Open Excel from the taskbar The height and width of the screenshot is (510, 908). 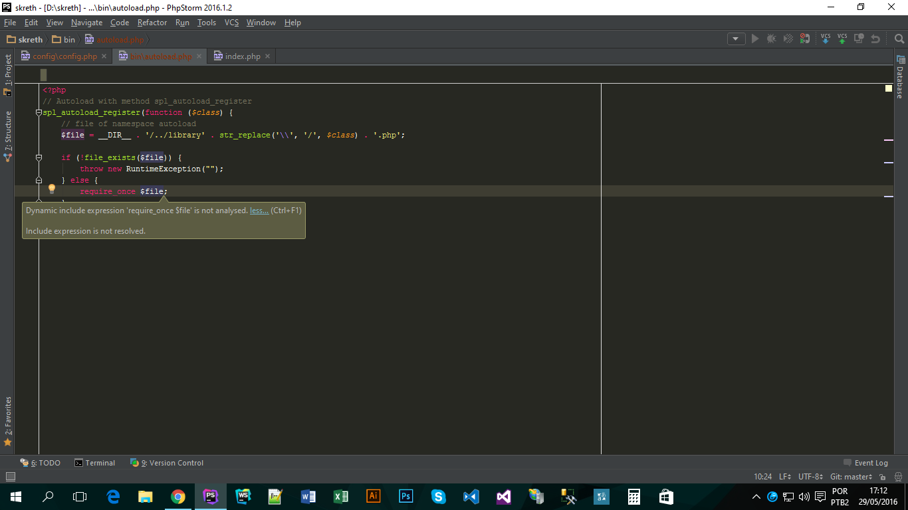pos(340,496)
